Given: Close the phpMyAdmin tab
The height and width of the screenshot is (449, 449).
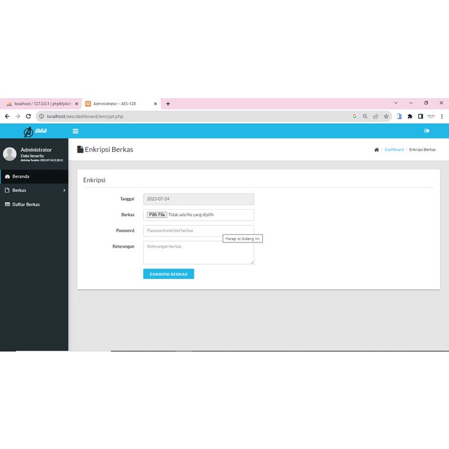Looking at the screenshot, I should click(x=76, y=104).
